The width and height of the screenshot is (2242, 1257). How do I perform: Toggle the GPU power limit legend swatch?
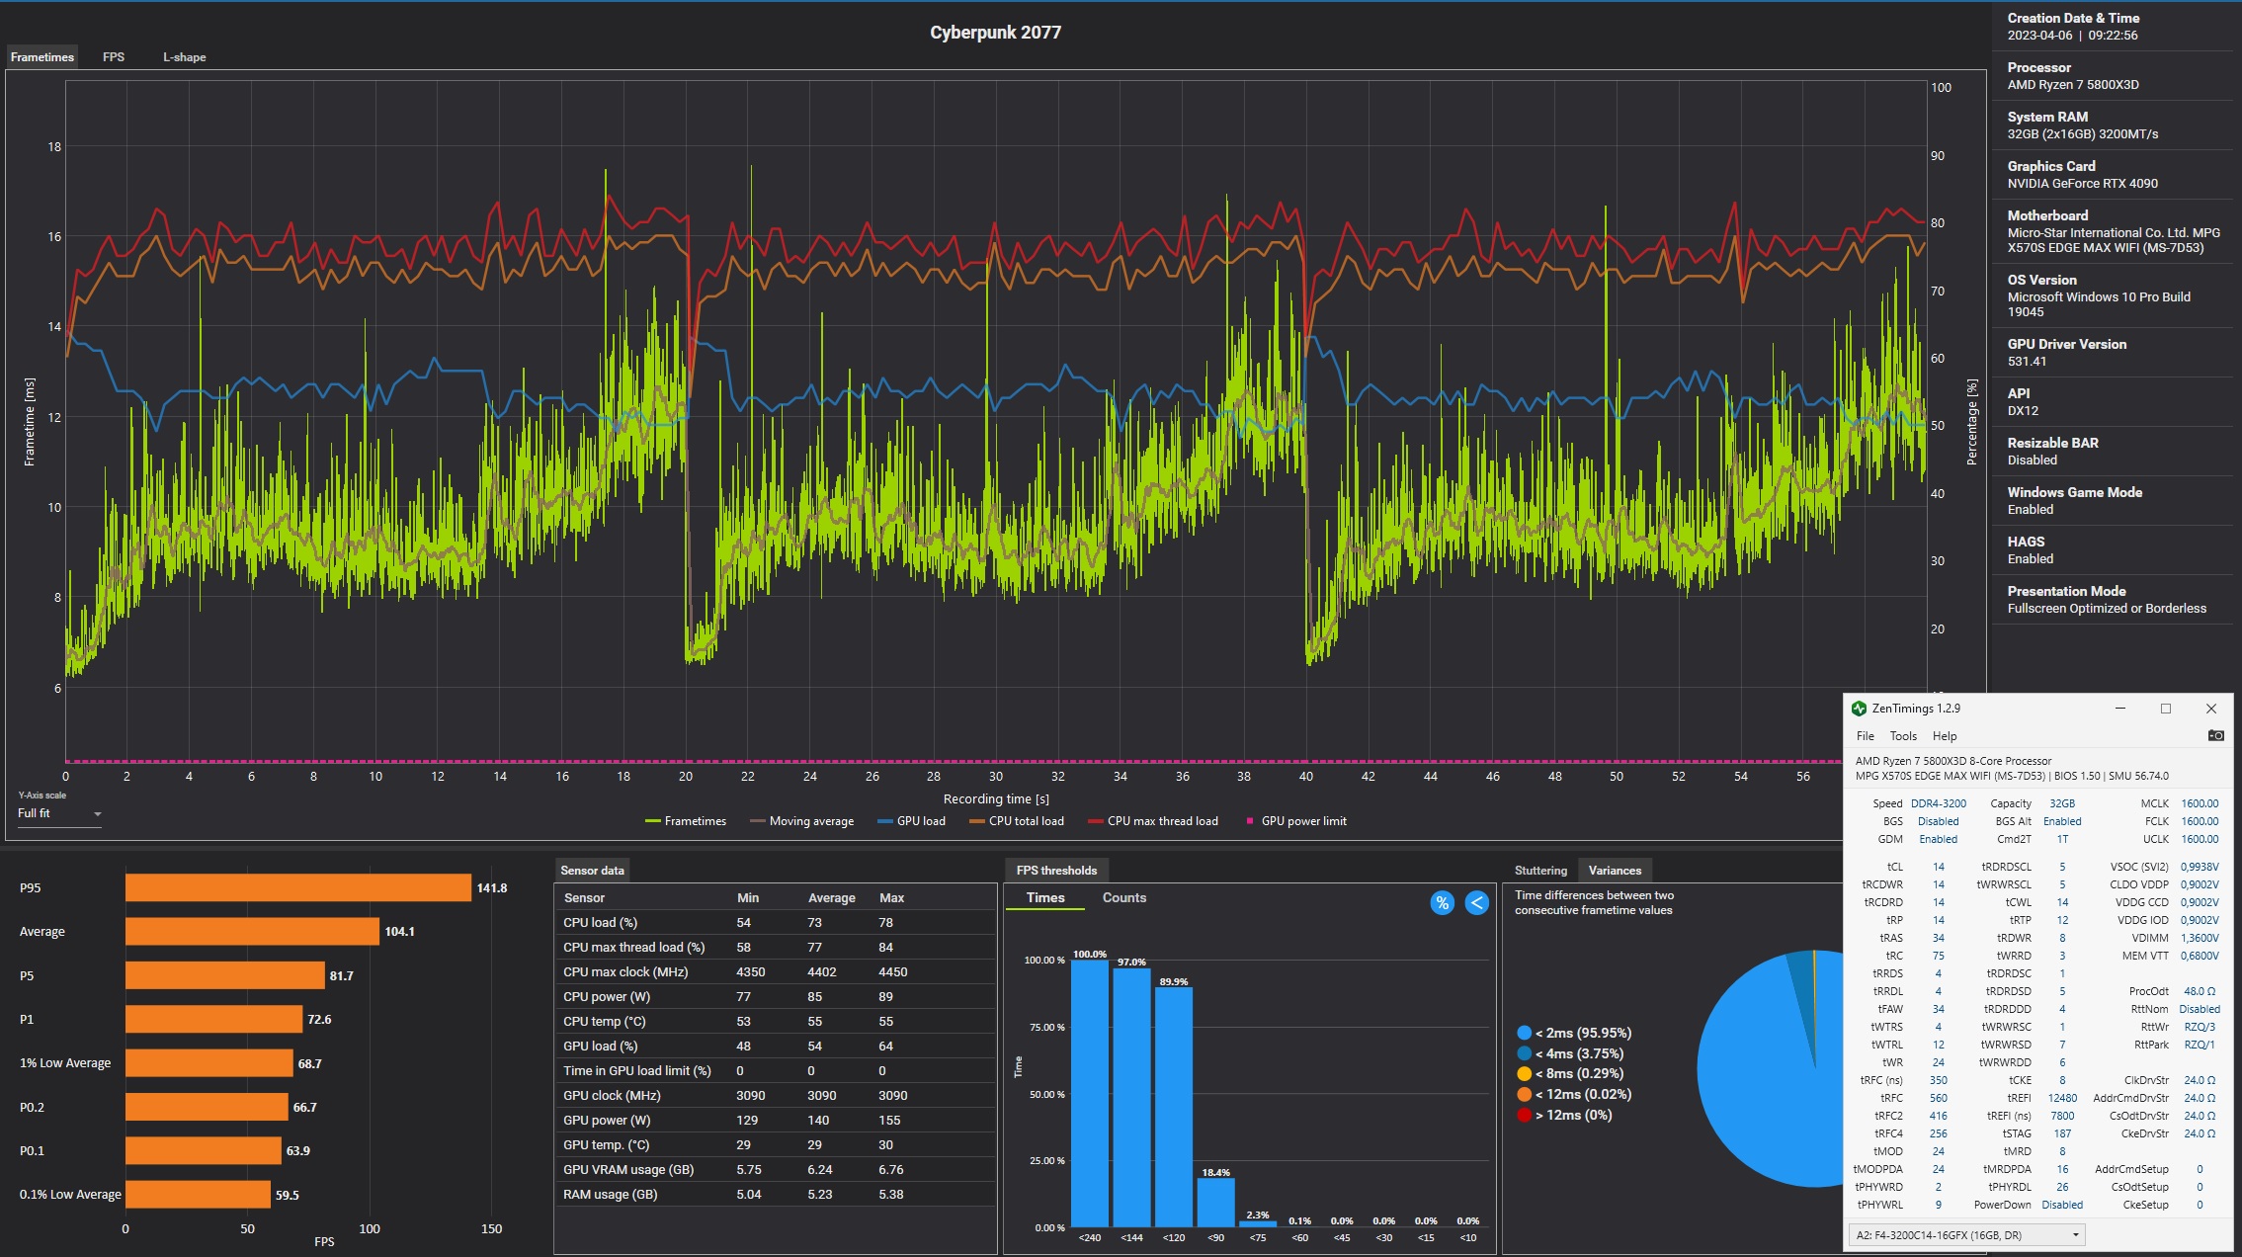1250,821
